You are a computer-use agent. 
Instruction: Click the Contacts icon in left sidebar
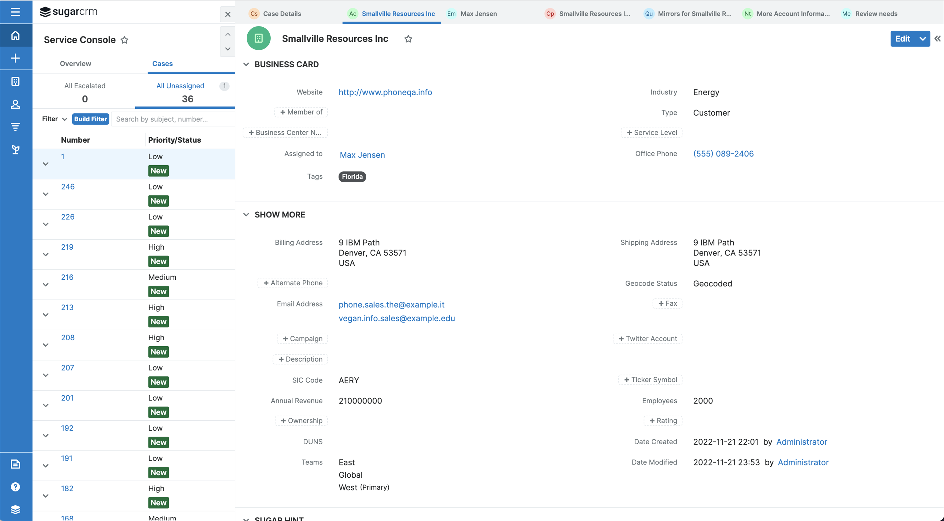click(16, 104)
